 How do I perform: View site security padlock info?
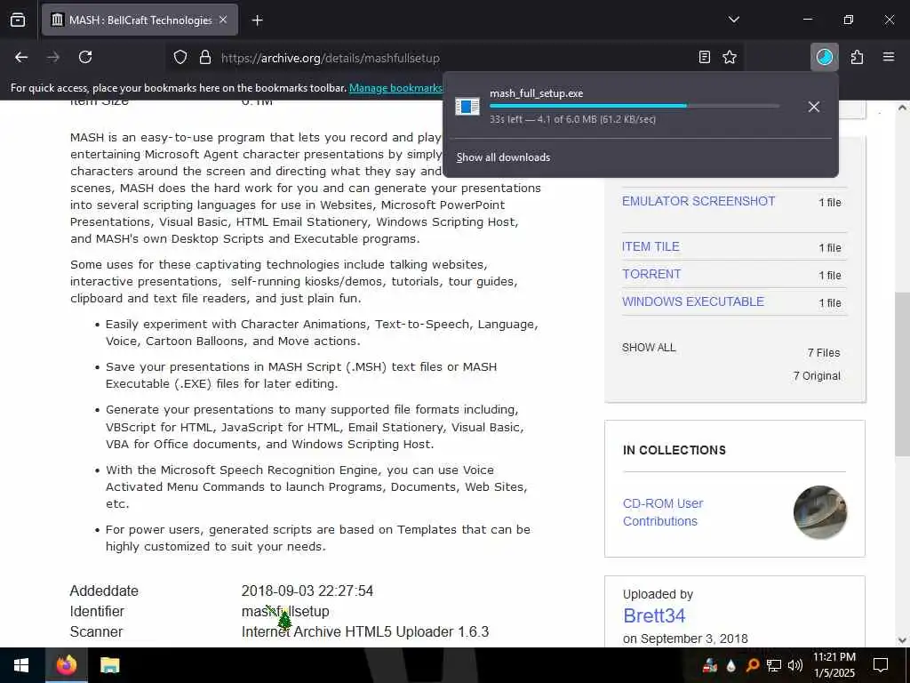(205, 58)
